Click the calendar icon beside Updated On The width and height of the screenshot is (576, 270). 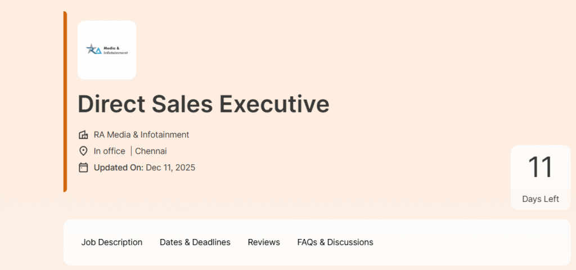83,168
